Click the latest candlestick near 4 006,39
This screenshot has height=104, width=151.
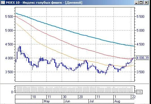click(133, 58)
